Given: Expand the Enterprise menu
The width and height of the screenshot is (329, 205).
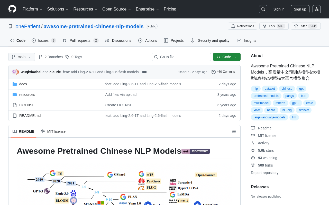Looking at the screenshot, I should click(x=148, y=9).
